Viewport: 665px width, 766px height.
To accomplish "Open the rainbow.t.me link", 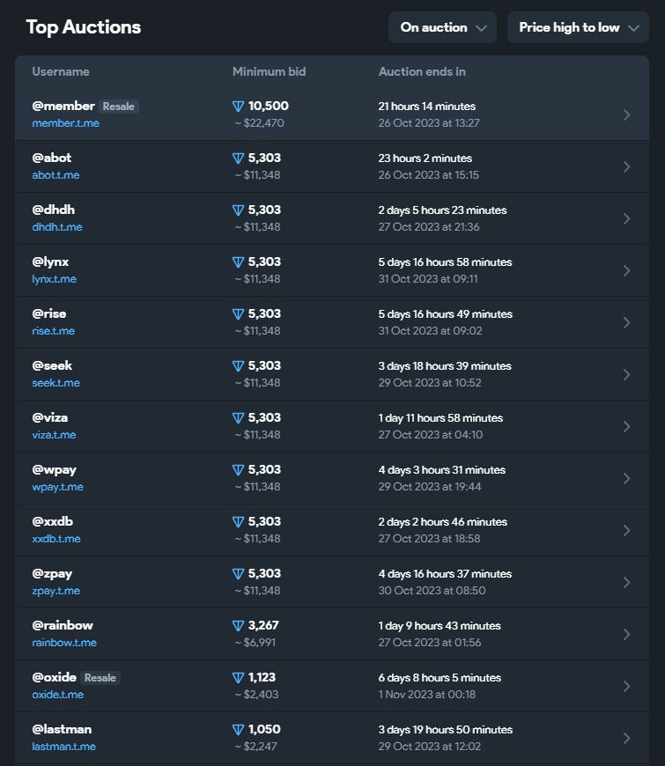I will point(64,643).
